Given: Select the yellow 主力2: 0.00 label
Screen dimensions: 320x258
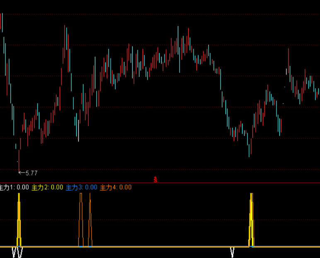Looking at the screenshot, I should click(47, 187).
